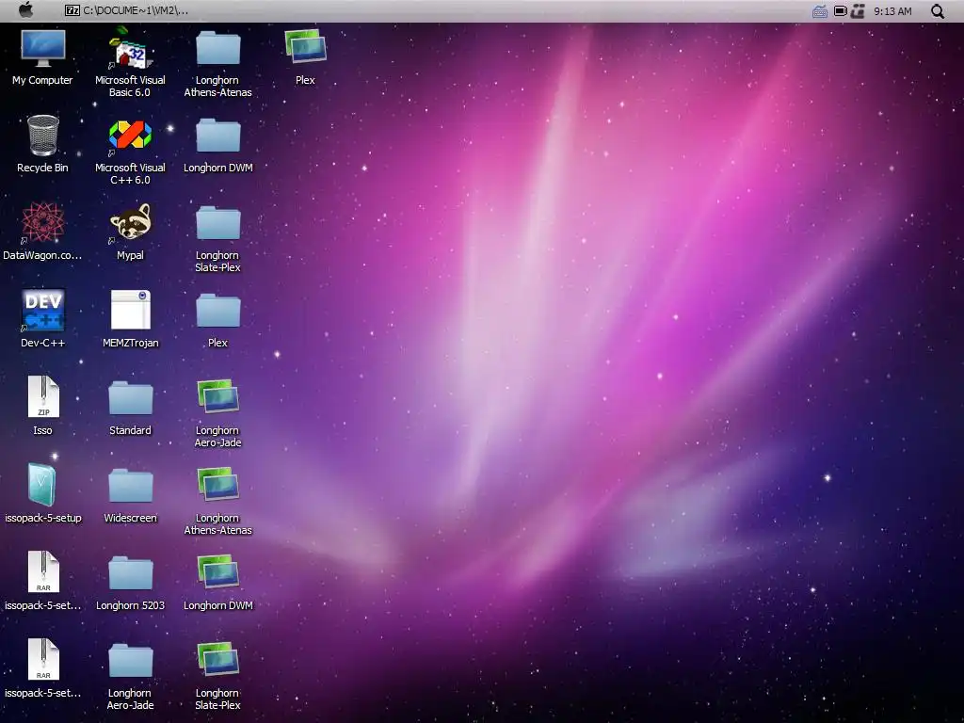Select the issopack-5-setup installer icon
Screen dimensions: 964x723
[41, 485]
